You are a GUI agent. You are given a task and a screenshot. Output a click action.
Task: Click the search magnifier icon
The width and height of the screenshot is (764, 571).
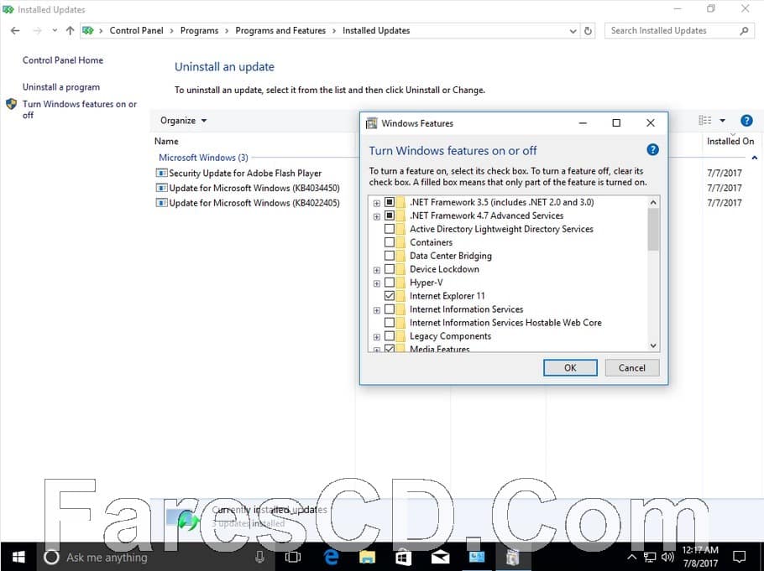pos(744,31)
